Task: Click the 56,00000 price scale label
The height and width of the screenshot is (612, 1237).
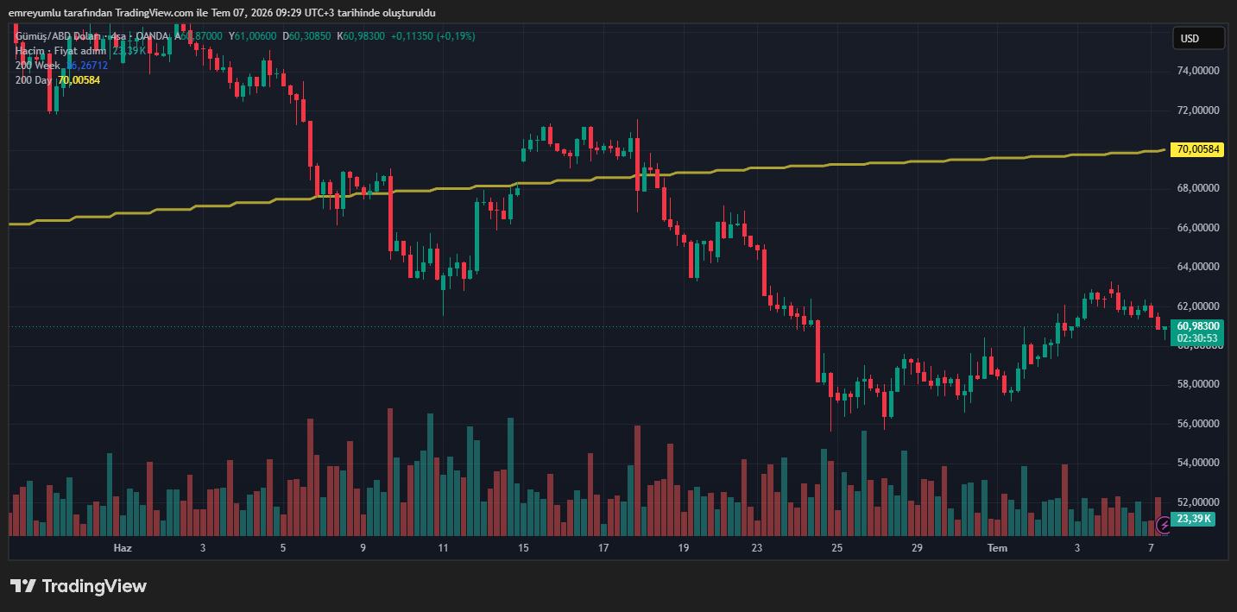Action: tap(1197, 424)
